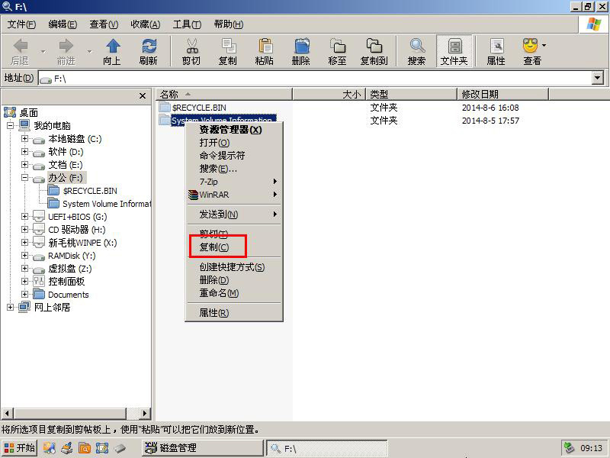Choose 打开(O) in context menu
610x458 pixels.
tap(234, 143)
